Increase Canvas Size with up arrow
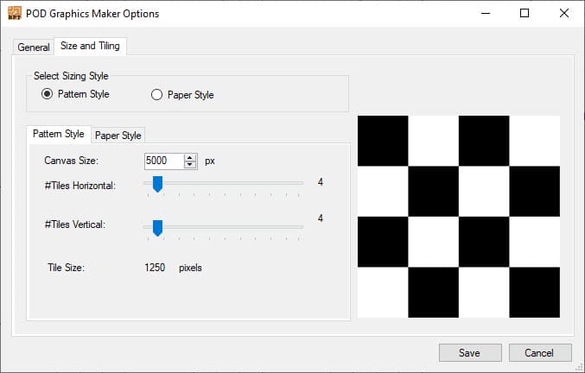Screen dimensions: 585x373 [190, 157]
